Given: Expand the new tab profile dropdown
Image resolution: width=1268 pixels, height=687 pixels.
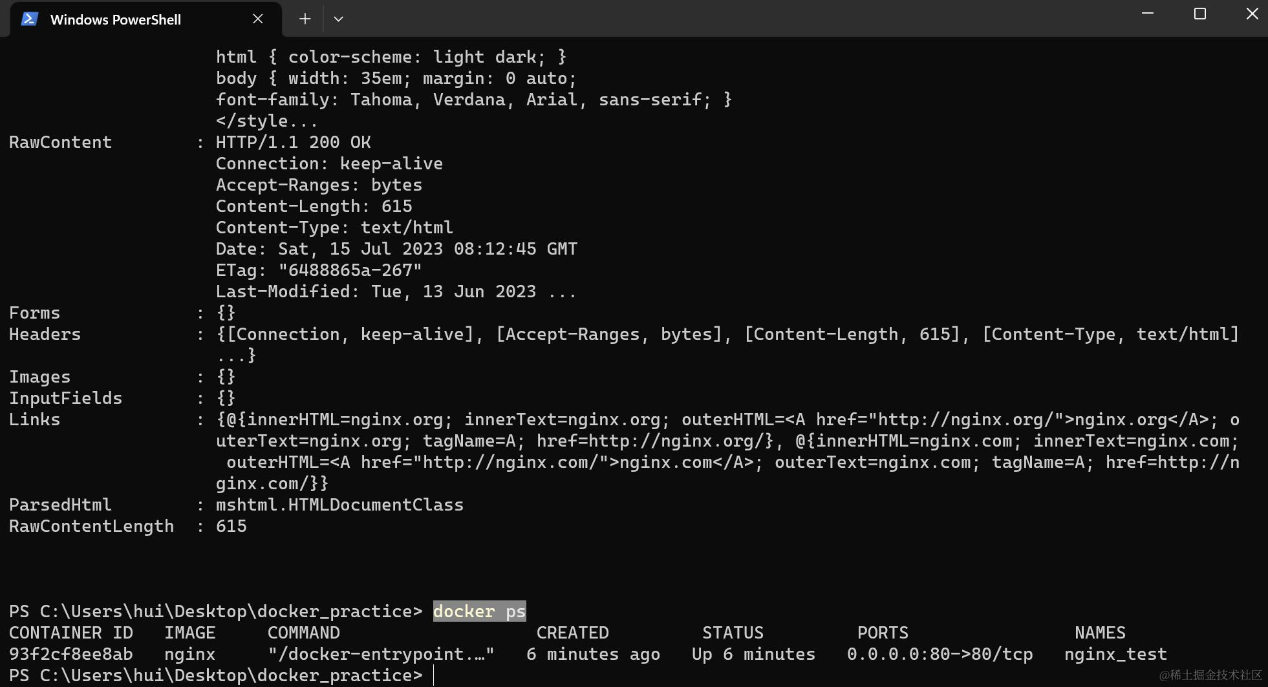Looking at the screenshot, I should [x=338, y=19].
